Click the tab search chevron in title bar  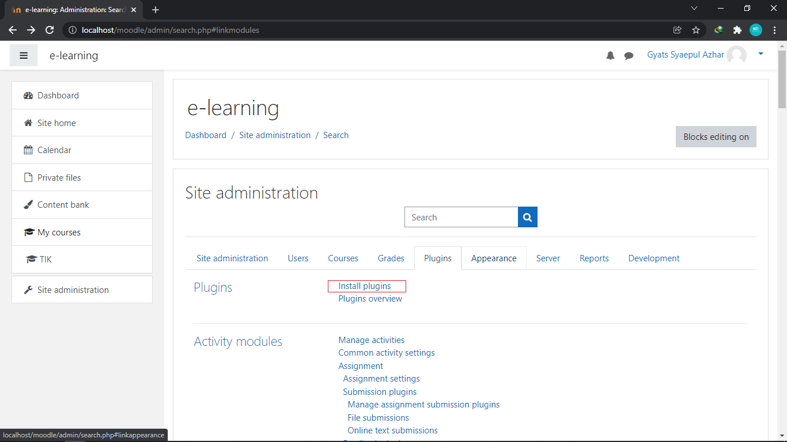pos(694,8)
